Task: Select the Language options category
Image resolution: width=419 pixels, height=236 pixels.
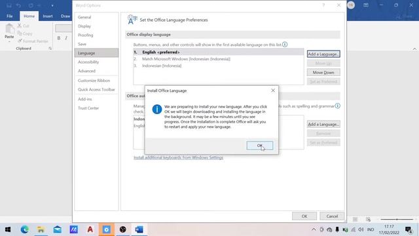Action: [96, 53]
